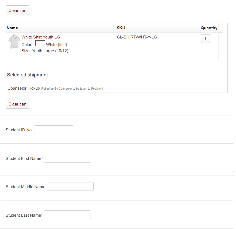Click the Student Middle Name text field
Screen dimensions: 236x229
70,186
